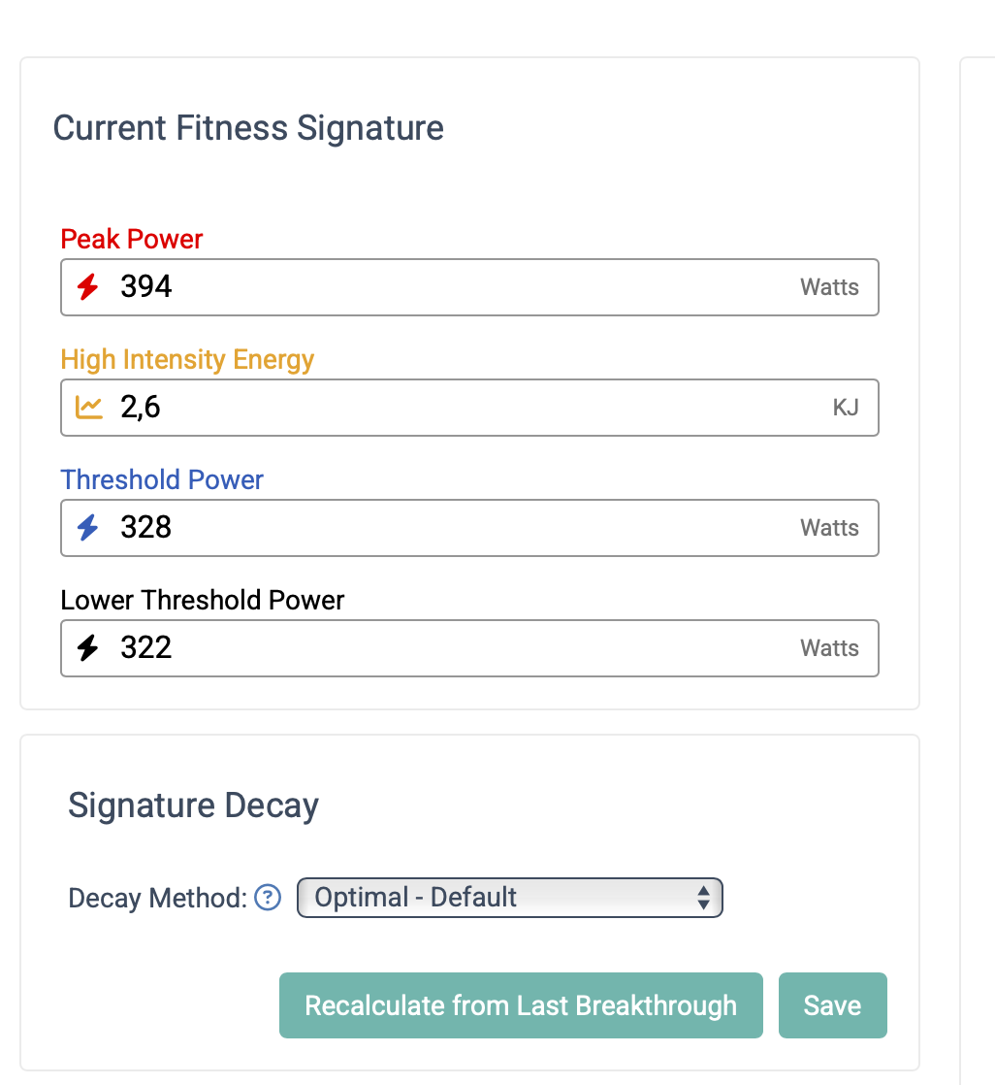This screenshot has width=995, height=1085.
Task: Click the Optimal - Default dropdown arrows
Action: (703, 898)
